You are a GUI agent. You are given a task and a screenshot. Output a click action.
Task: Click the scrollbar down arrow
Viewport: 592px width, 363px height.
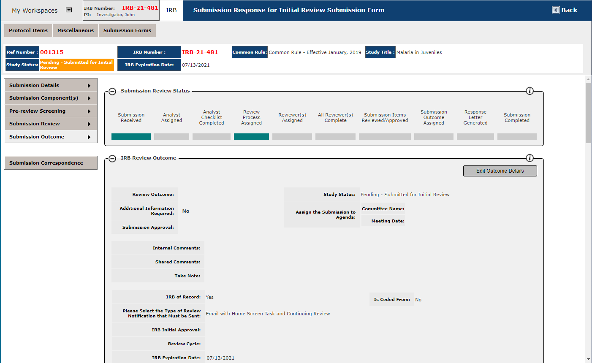click(x=589, y=359)
